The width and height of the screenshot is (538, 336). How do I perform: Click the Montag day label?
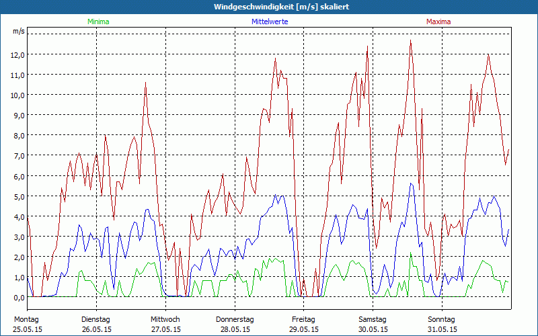point(27,320)
